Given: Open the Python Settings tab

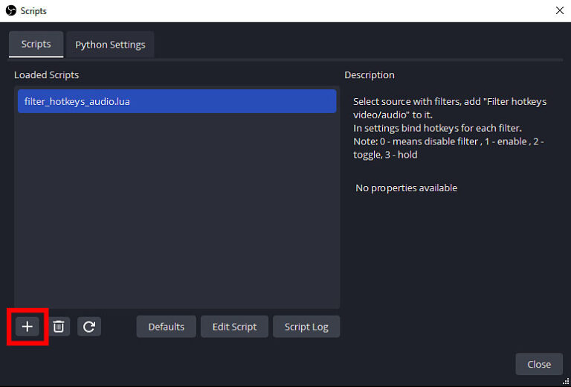Looking at the screenshot, I should pyautogui.click(x=110, y=45).
